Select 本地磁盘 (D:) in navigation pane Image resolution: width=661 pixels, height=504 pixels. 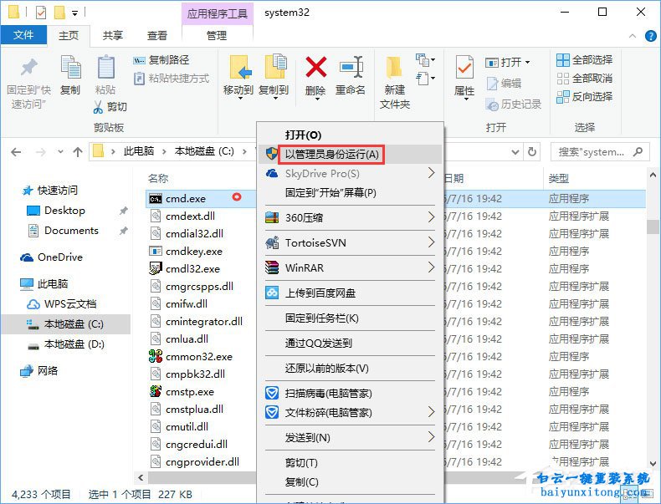pyautogui.click(x=74, y=344)
